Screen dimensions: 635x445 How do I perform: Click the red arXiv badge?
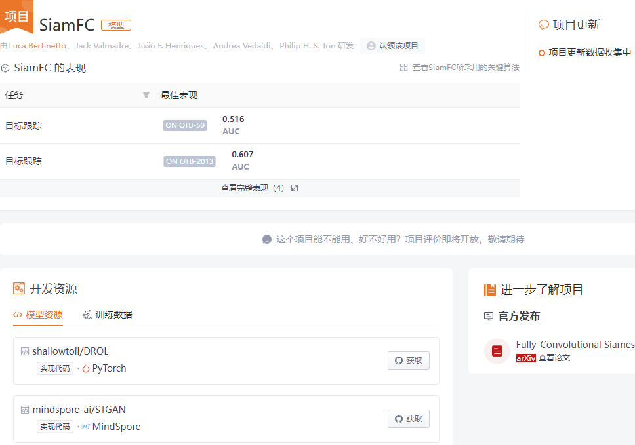[x=525, y=358]
